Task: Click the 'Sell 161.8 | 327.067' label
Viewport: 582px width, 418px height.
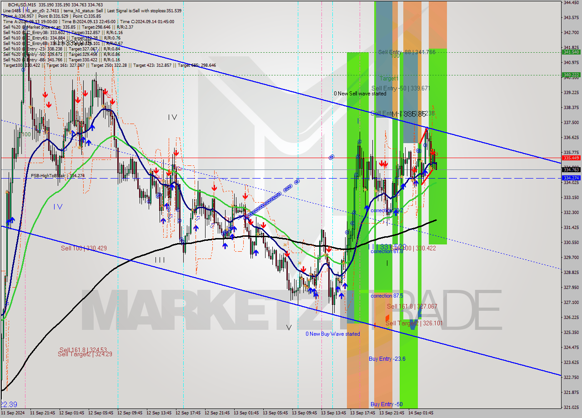Action: coord(412,307)
